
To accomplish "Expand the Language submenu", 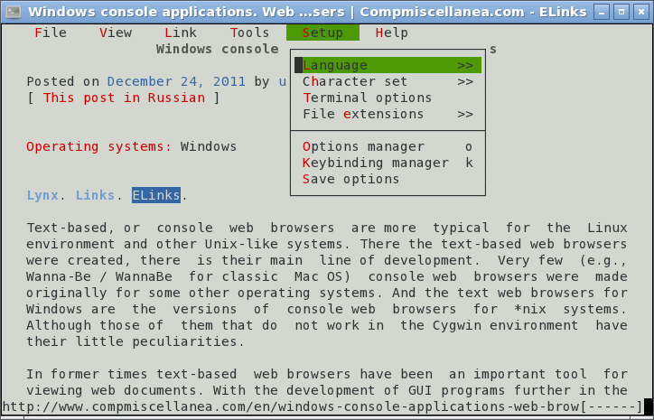I will 388,65.
